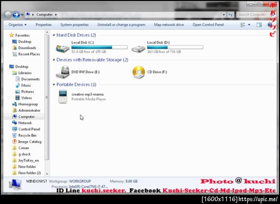Screen dimensions: 280x204
Task: Click the WORKGROUP value in details pane
Action: [80, 181]
